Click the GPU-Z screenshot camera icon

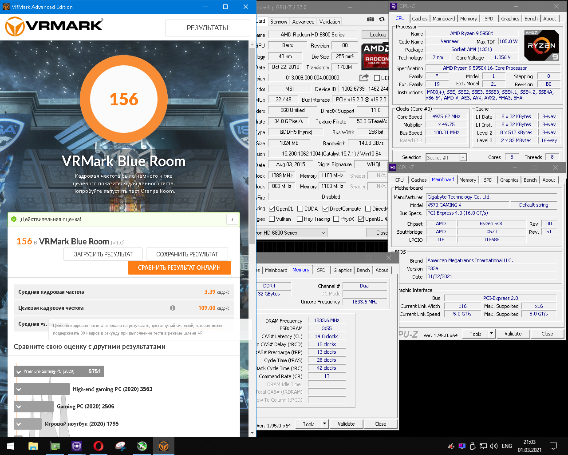pyautogui.click(x=371, y=19)
